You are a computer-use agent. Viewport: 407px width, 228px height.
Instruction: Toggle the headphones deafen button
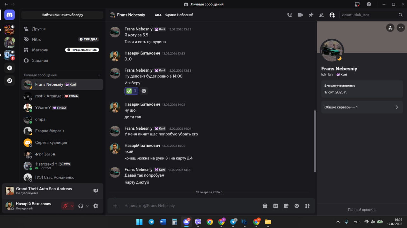[x=80, y=206]
